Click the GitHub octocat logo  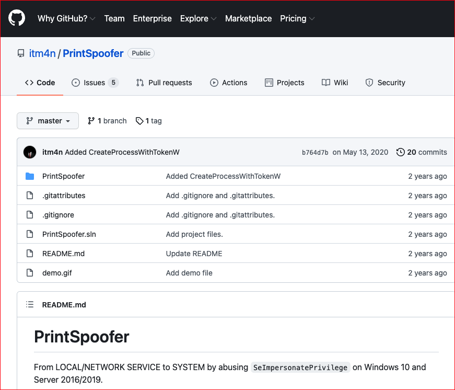17,18
